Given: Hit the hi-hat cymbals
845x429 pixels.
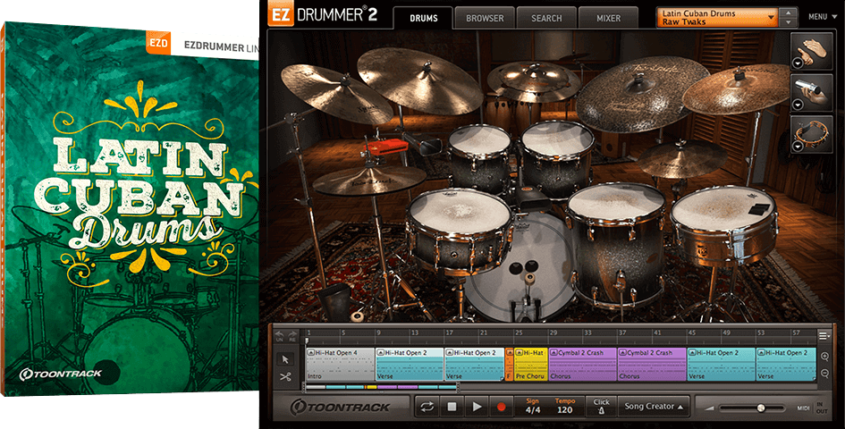Looking at the screenshot, I should pyautogui.click(x=369, y=181).
